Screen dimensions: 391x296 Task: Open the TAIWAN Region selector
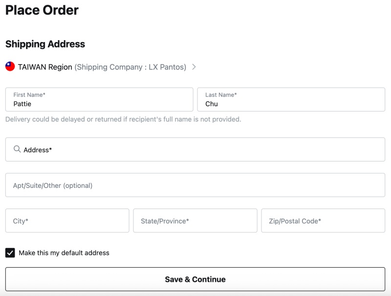click(45, 67)
